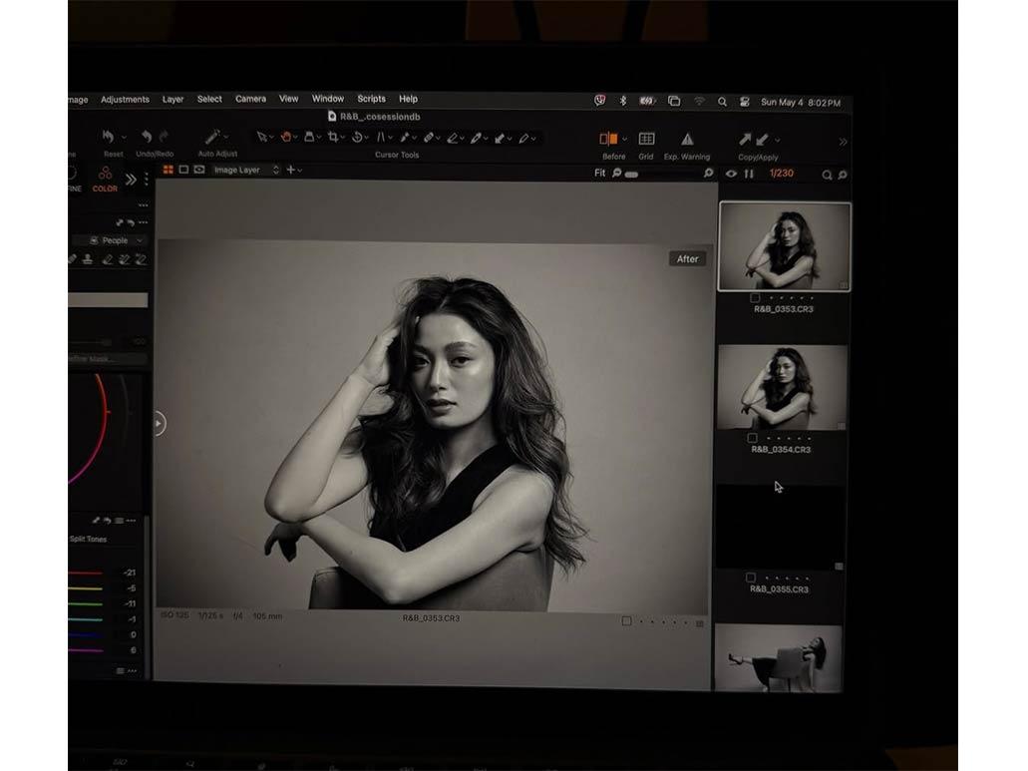Expand the add layer plus dropdown
Screen dimensions: 1028x771
point(293,171)
